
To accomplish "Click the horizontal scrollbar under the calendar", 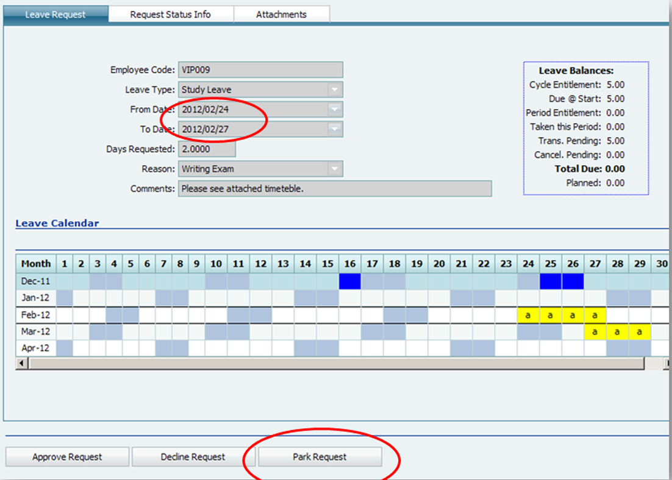I will [x=335, y=363].
